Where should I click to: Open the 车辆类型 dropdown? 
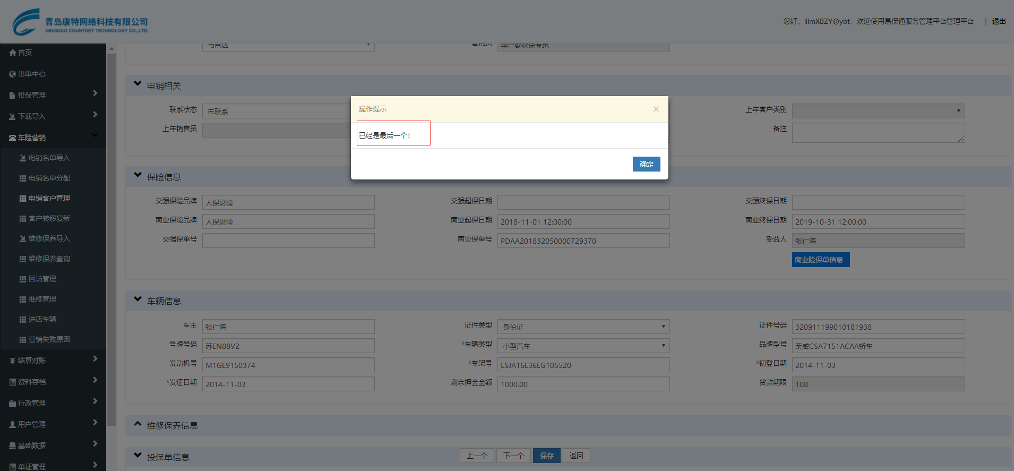click(x=583, y=346)
